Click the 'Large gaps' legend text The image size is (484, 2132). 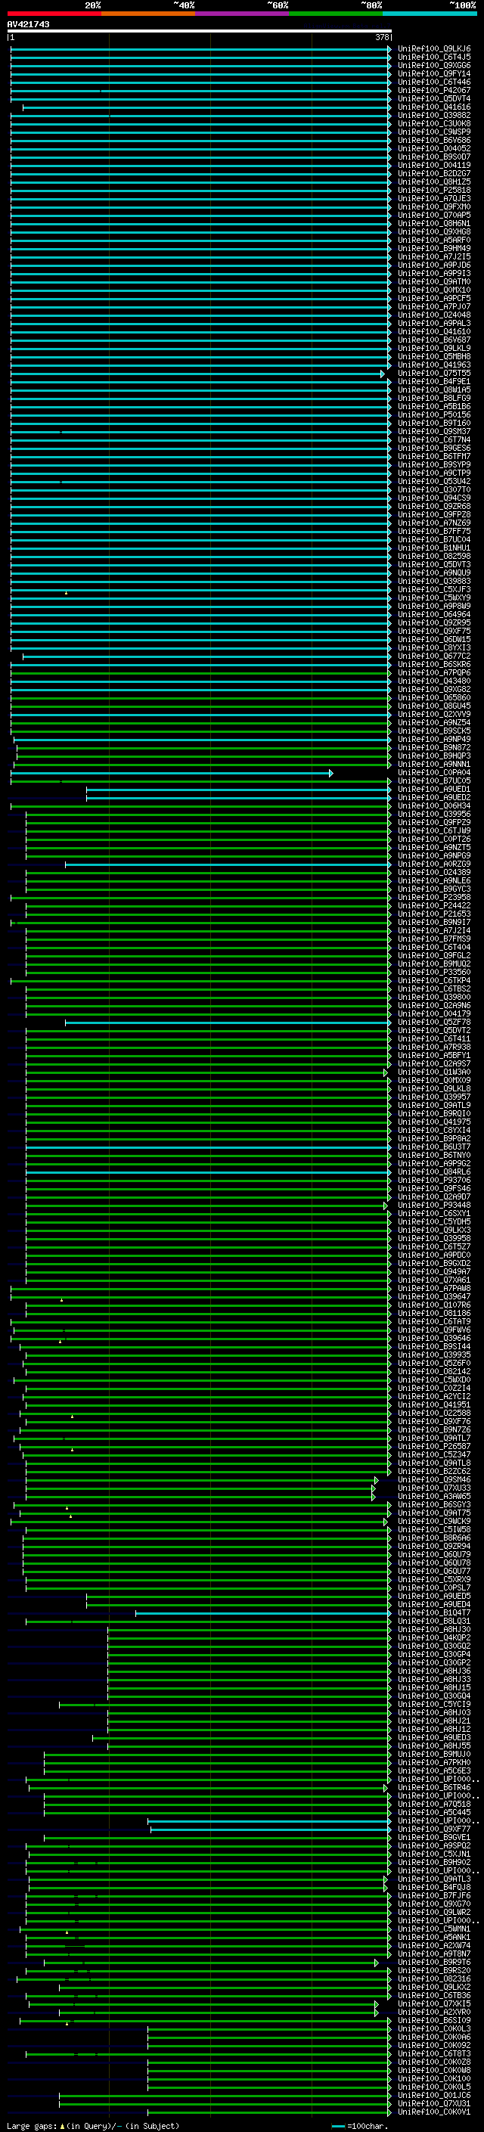[x=32, y=2125]
